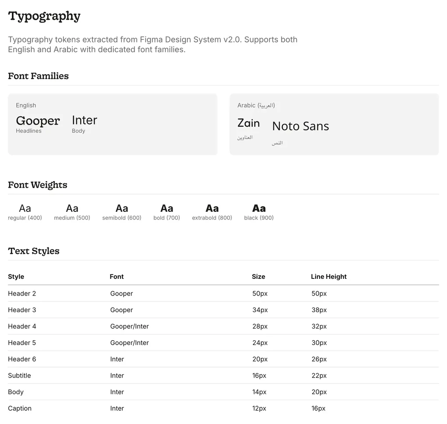The width and height of the screenshot is (447, 424).
Task: Click the "Typography" page title
Action: [44, 16]
